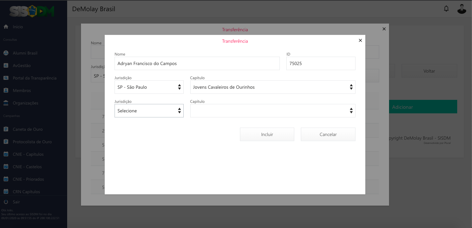Screen dimensions: 472x228
Task: Open the user profile avatar
Action: click(x=462, y=9)
